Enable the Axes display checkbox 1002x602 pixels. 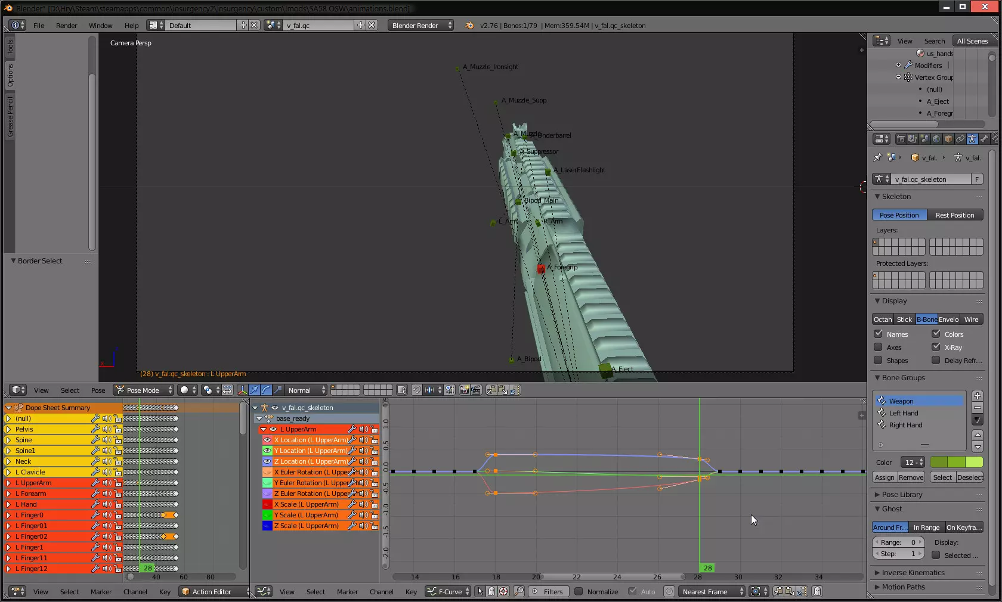tap(878, 347)
